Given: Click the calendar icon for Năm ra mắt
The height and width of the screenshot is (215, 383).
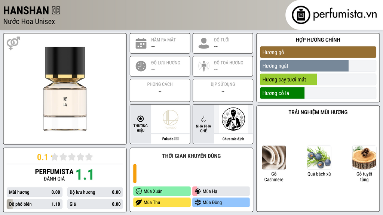Looking at the screenshot, I should (141, 43).
